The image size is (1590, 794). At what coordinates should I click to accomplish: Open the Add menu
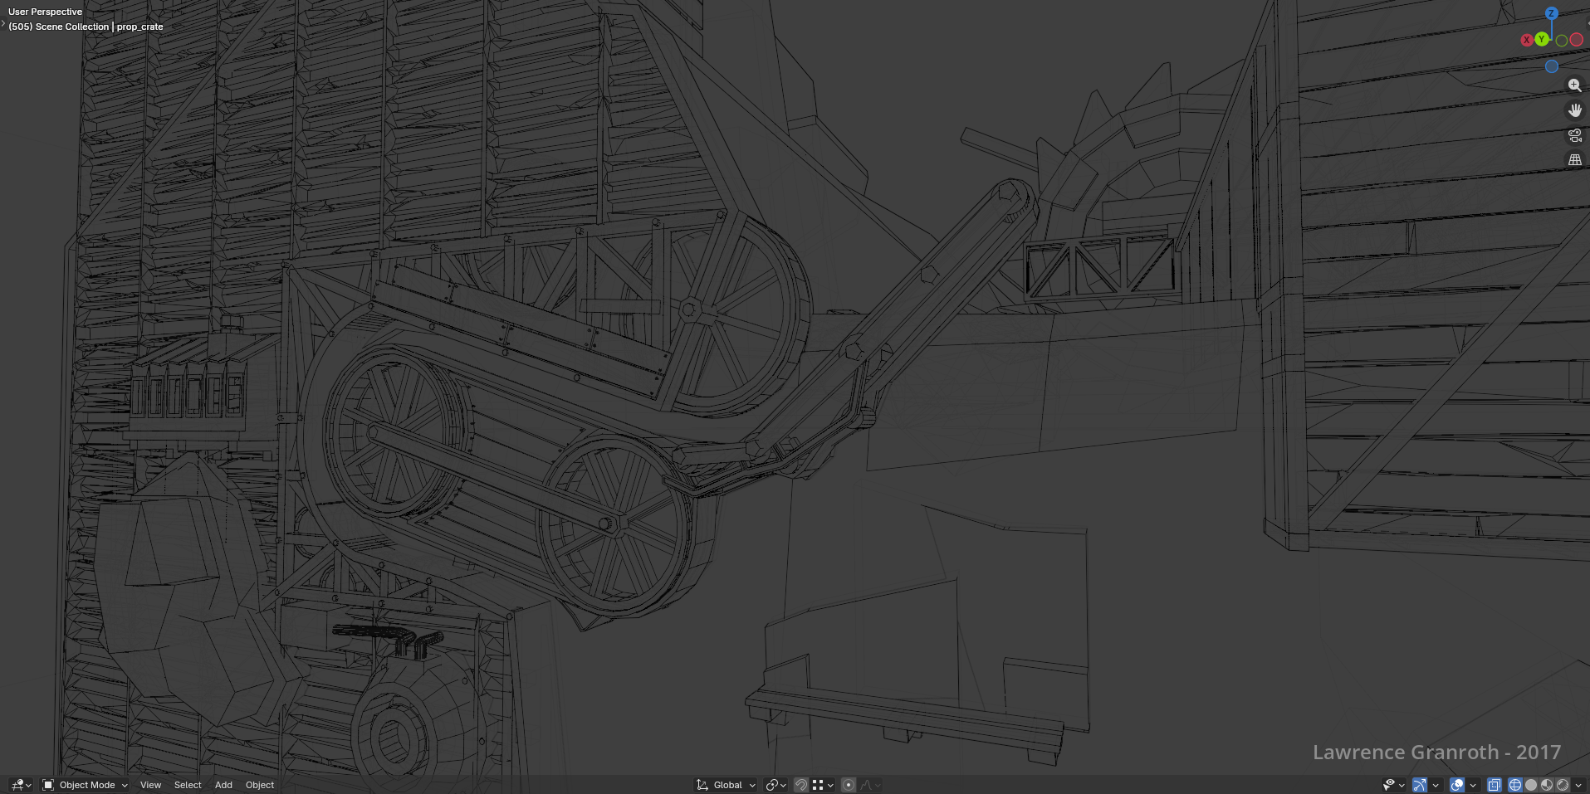pyautogui.click(x=223, y=785)
